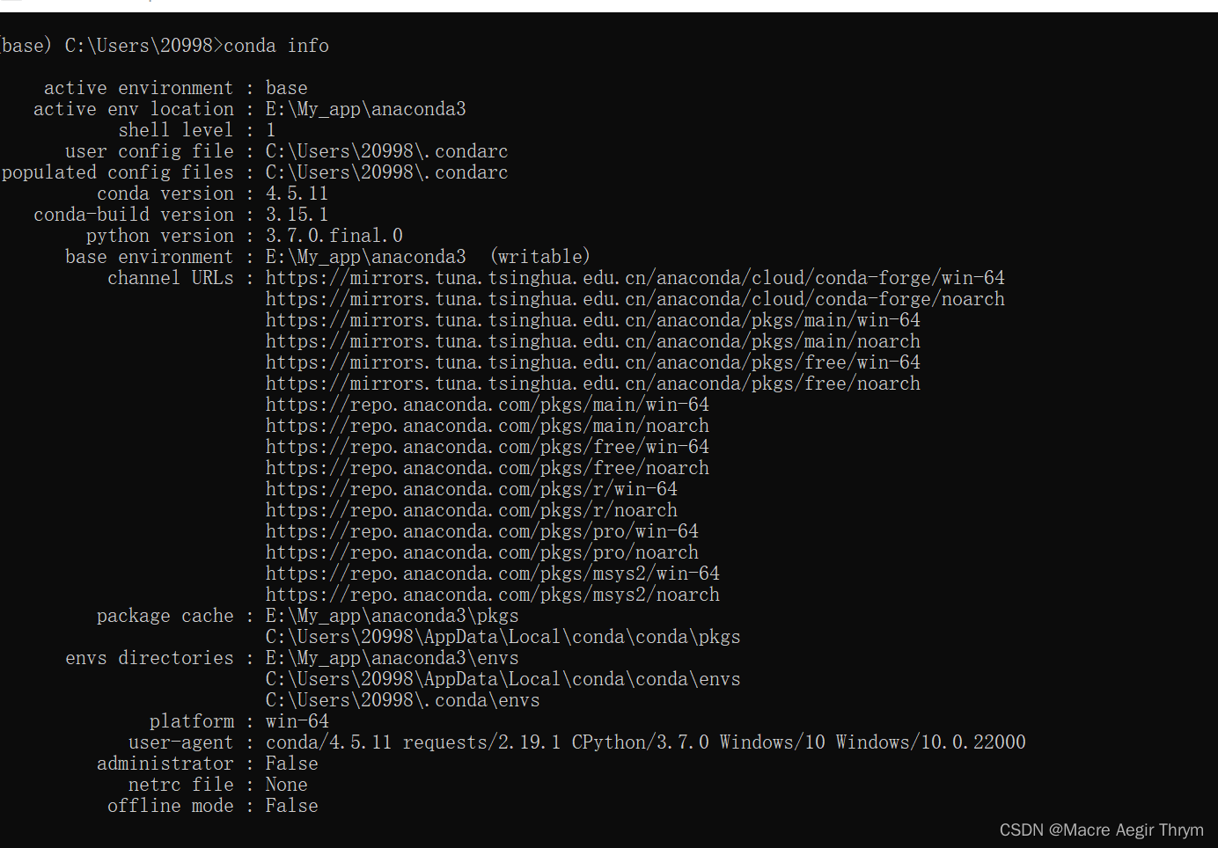
Task: Click the repo.anaconda.com pkgs/pro/win-64 URL
Action: click(x=482, y=531)
